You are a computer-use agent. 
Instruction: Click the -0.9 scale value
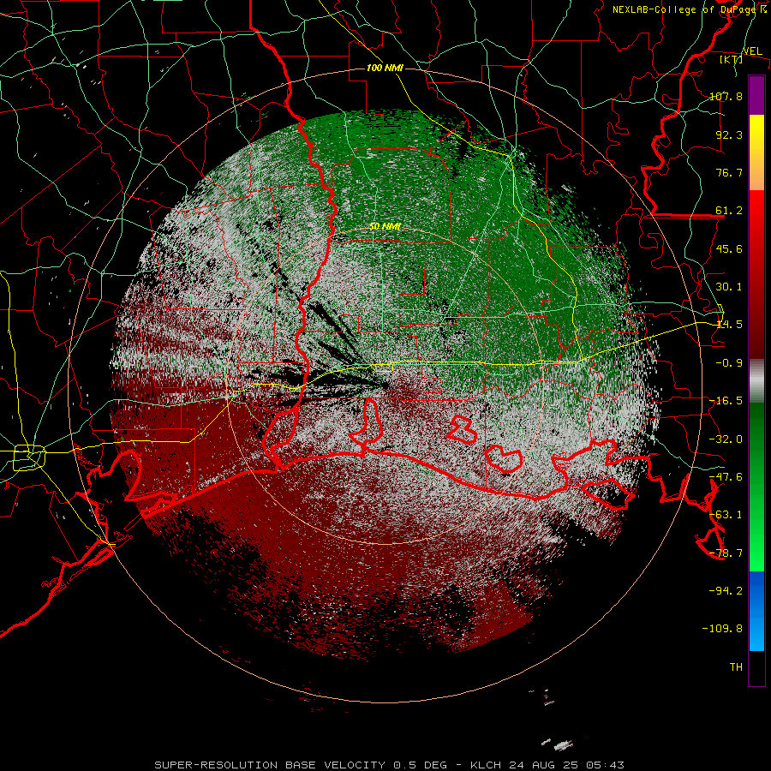click(x=729, y=363)
